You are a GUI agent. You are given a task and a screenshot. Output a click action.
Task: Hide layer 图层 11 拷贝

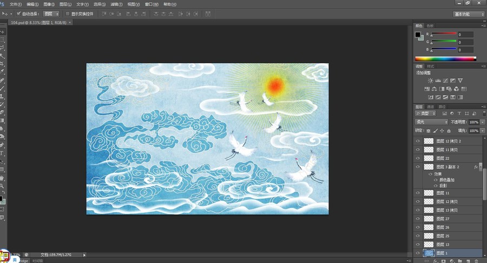418,150
